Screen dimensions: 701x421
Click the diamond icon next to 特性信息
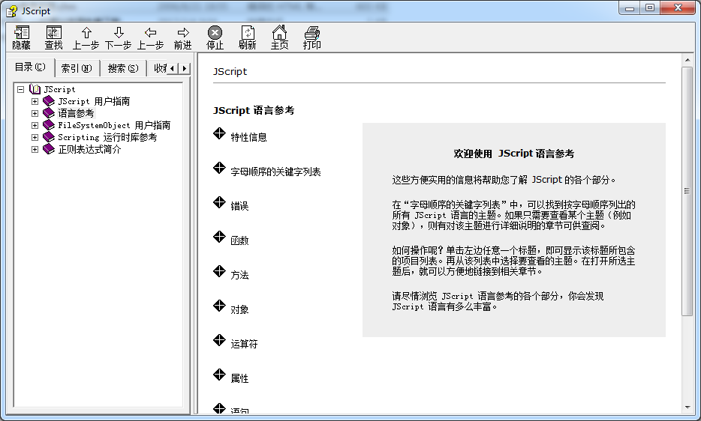click(219, 133)
